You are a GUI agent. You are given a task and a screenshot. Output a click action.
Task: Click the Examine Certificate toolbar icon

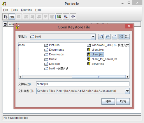click(59, 17)
